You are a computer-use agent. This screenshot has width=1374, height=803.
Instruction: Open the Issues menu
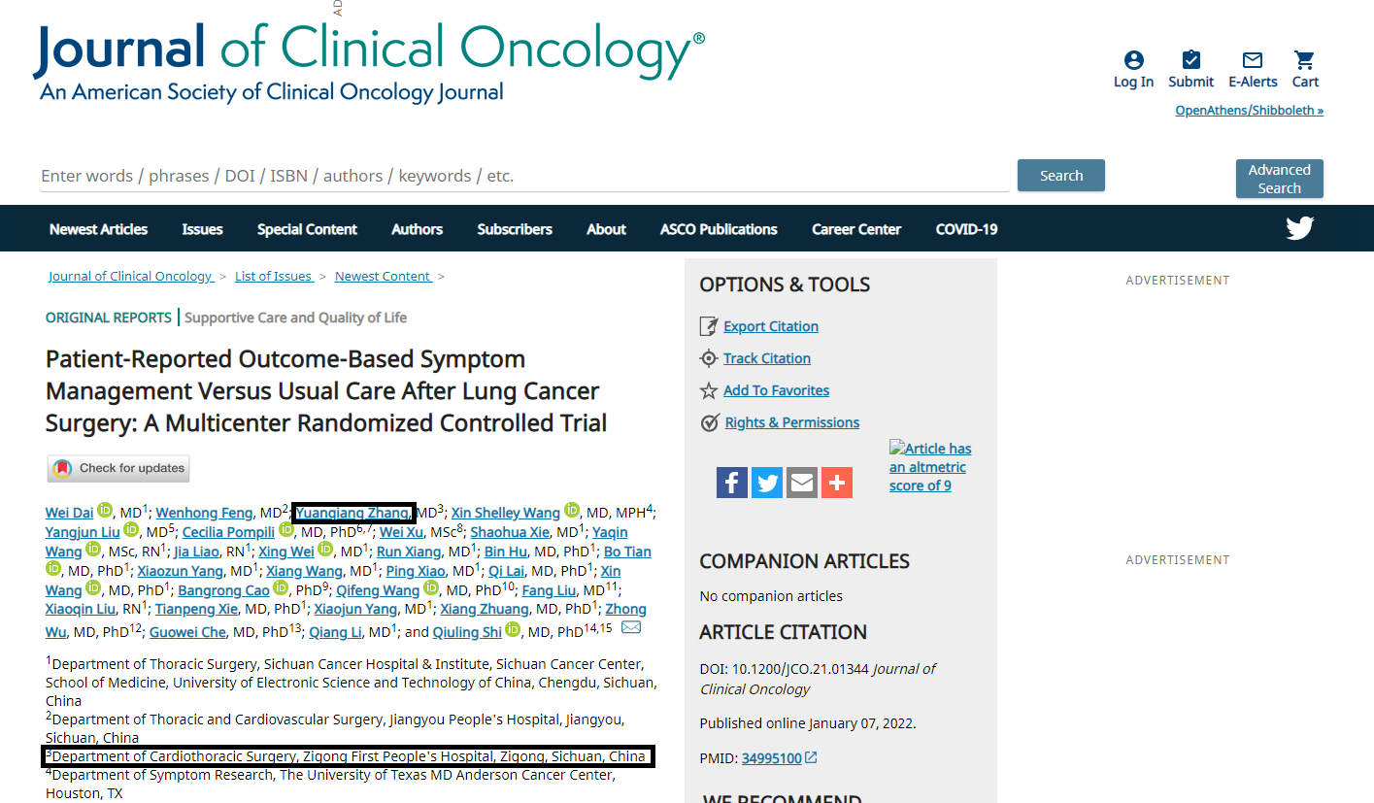pyautogui.click(x=202, y=229)
